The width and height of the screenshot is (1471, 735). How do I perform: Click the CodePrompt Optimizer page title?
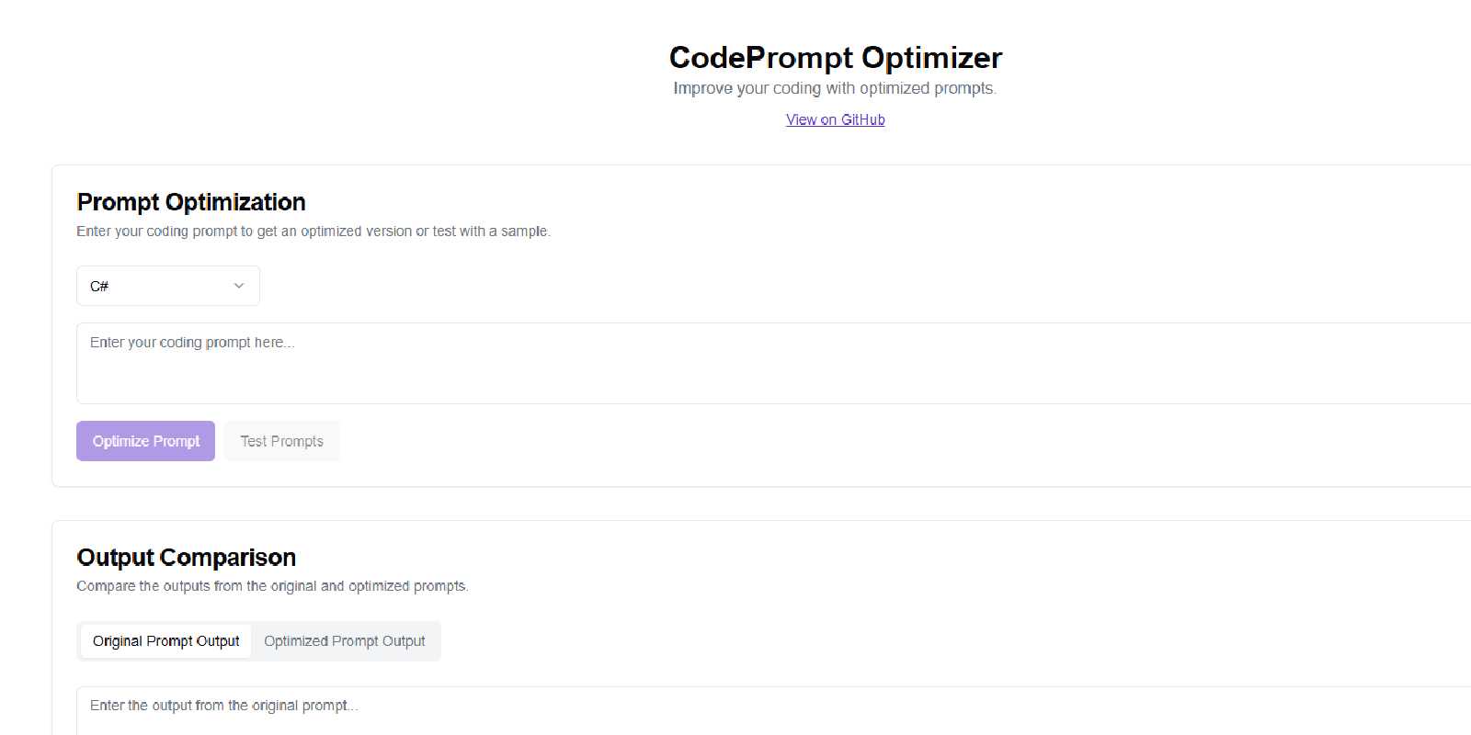tap(835, 57)
